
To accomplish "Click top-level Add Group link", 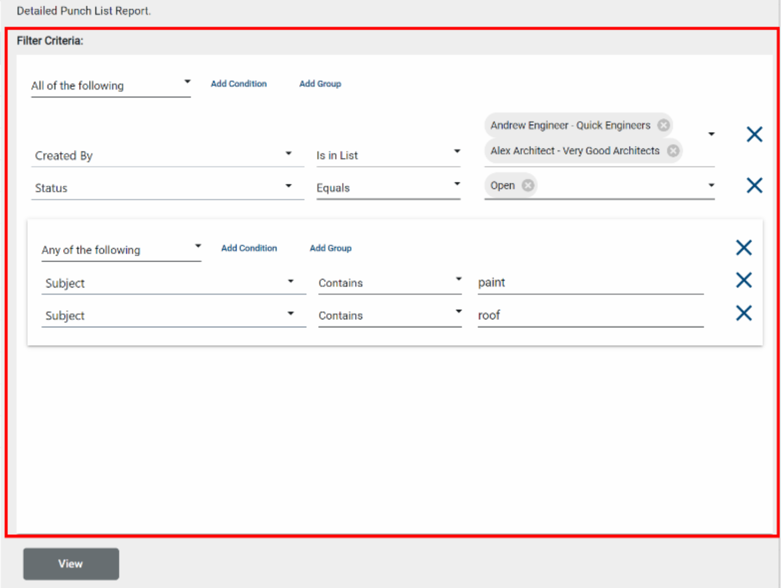I will click(320, 84).
